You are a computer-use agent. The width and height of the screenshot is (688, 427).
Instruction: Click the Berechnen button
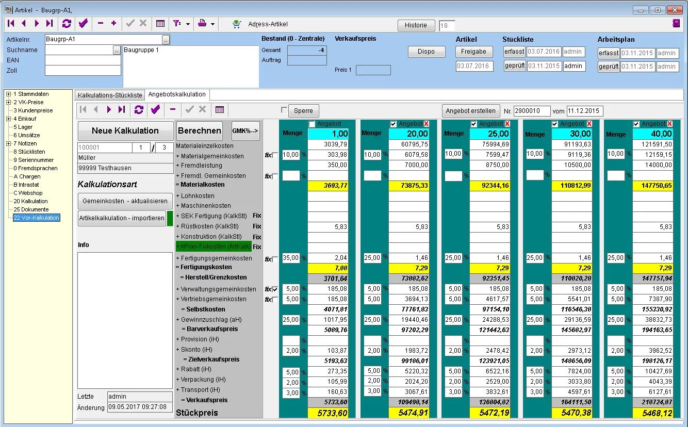pos(200,131)
